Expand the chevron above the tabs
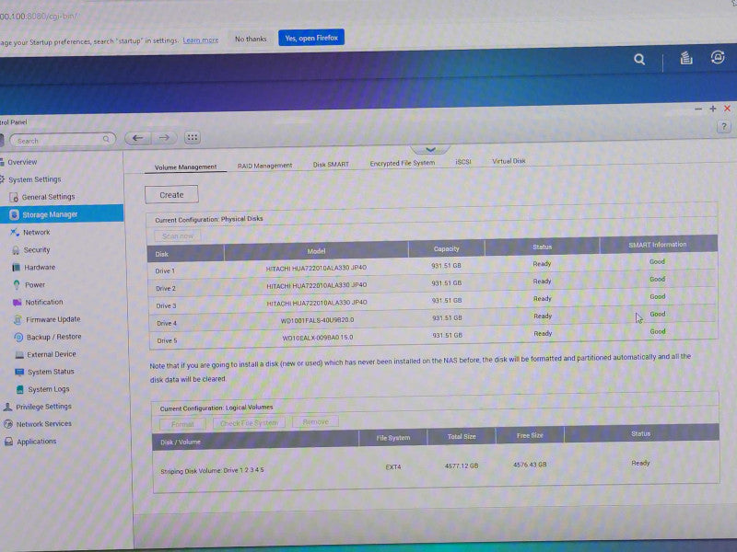The width and height of the screenshot is (737, 552). point(430,150)
